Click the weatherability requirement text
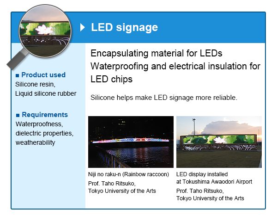This screenshot has height=222, width=277. (x=35, y=142)
